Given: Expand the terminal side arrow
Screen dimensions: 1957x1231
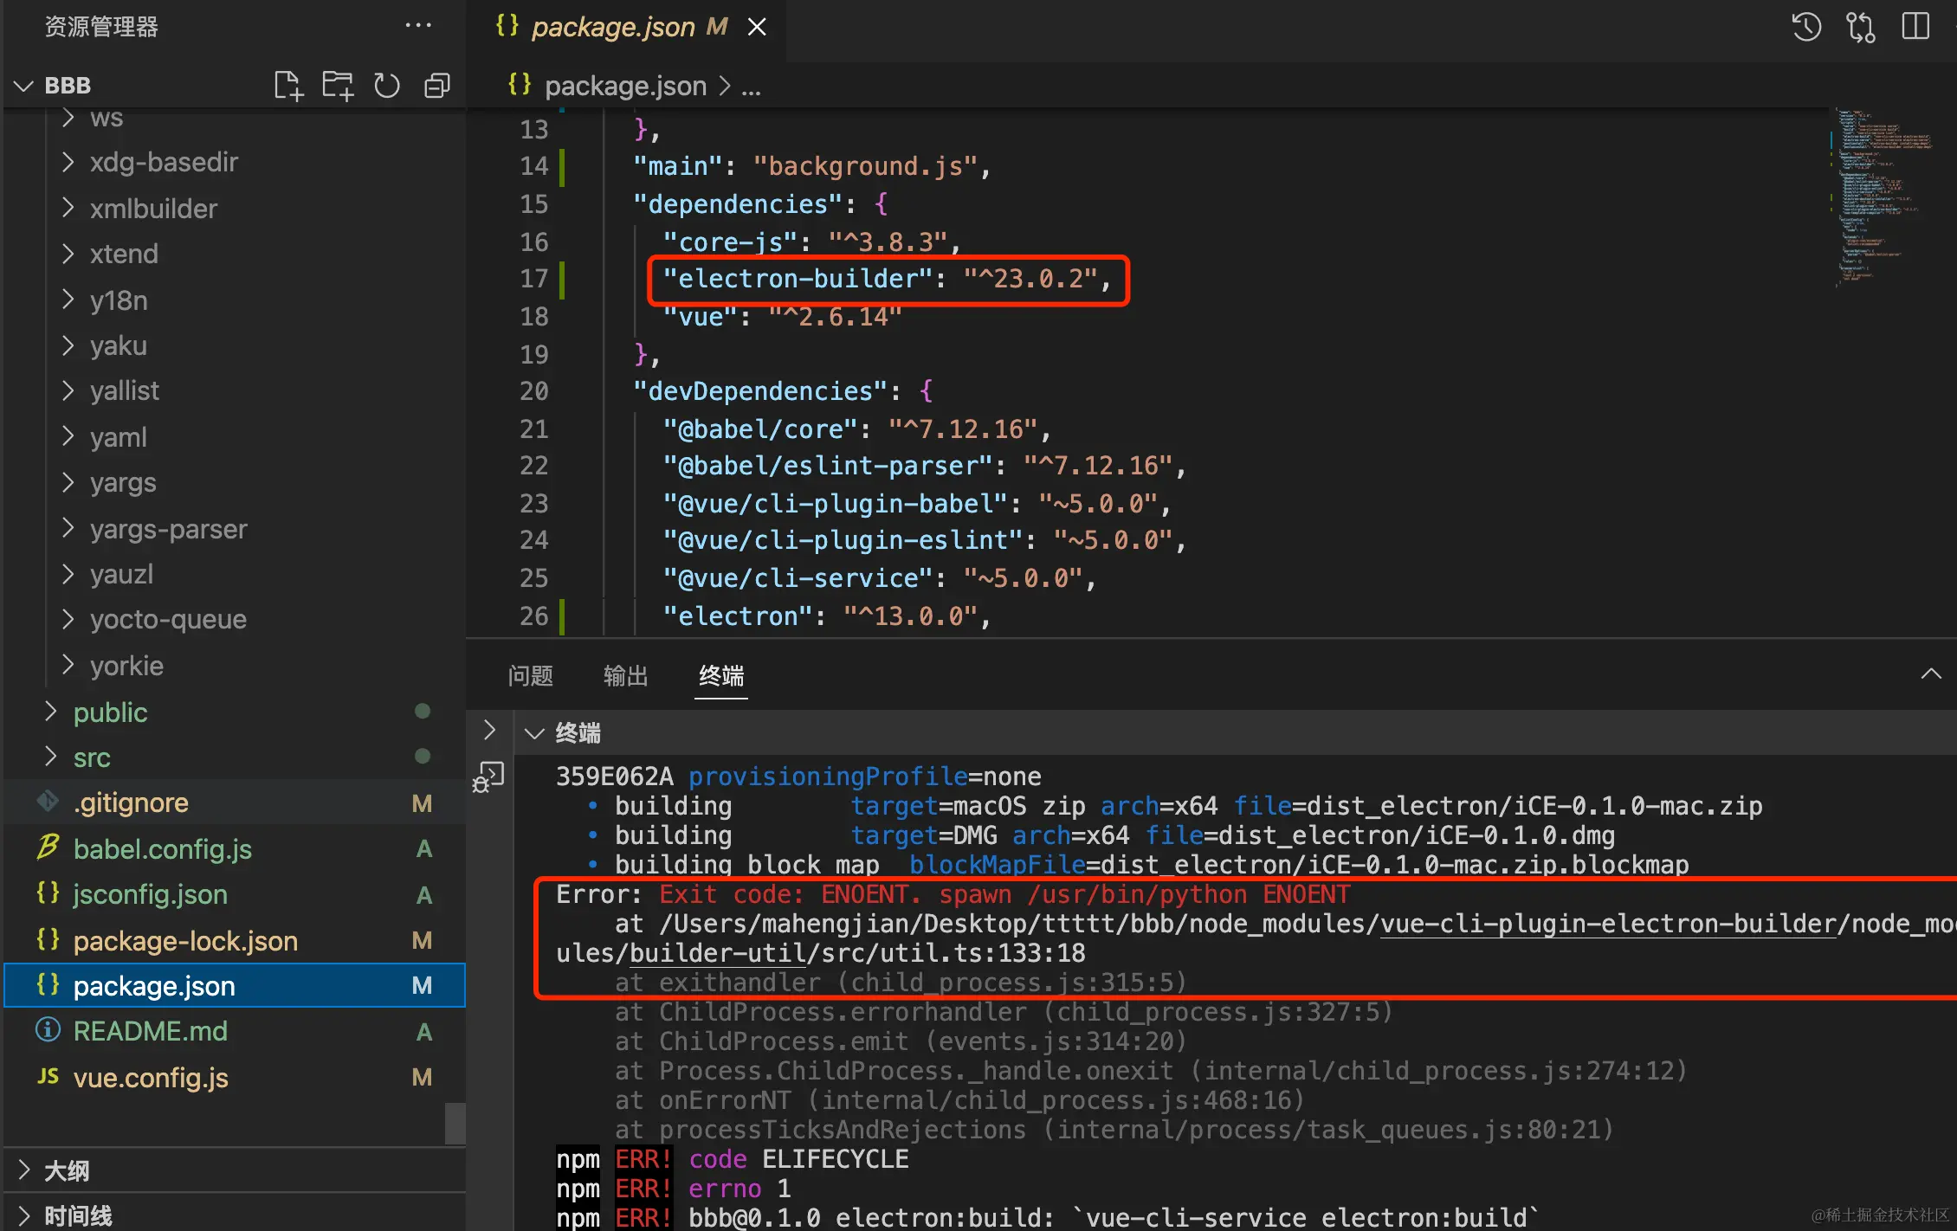Looking at the screenshot, I should coord(489,731).
